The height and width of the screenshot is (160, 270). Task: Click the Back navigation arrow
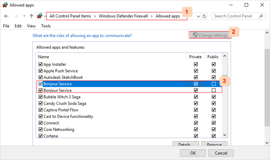click(6, 16)
